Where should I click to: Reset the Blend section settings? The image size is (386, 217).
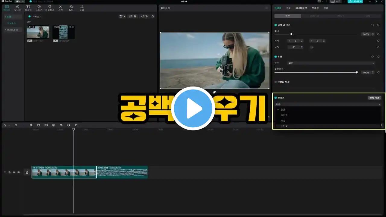click(x=372, y=57)
